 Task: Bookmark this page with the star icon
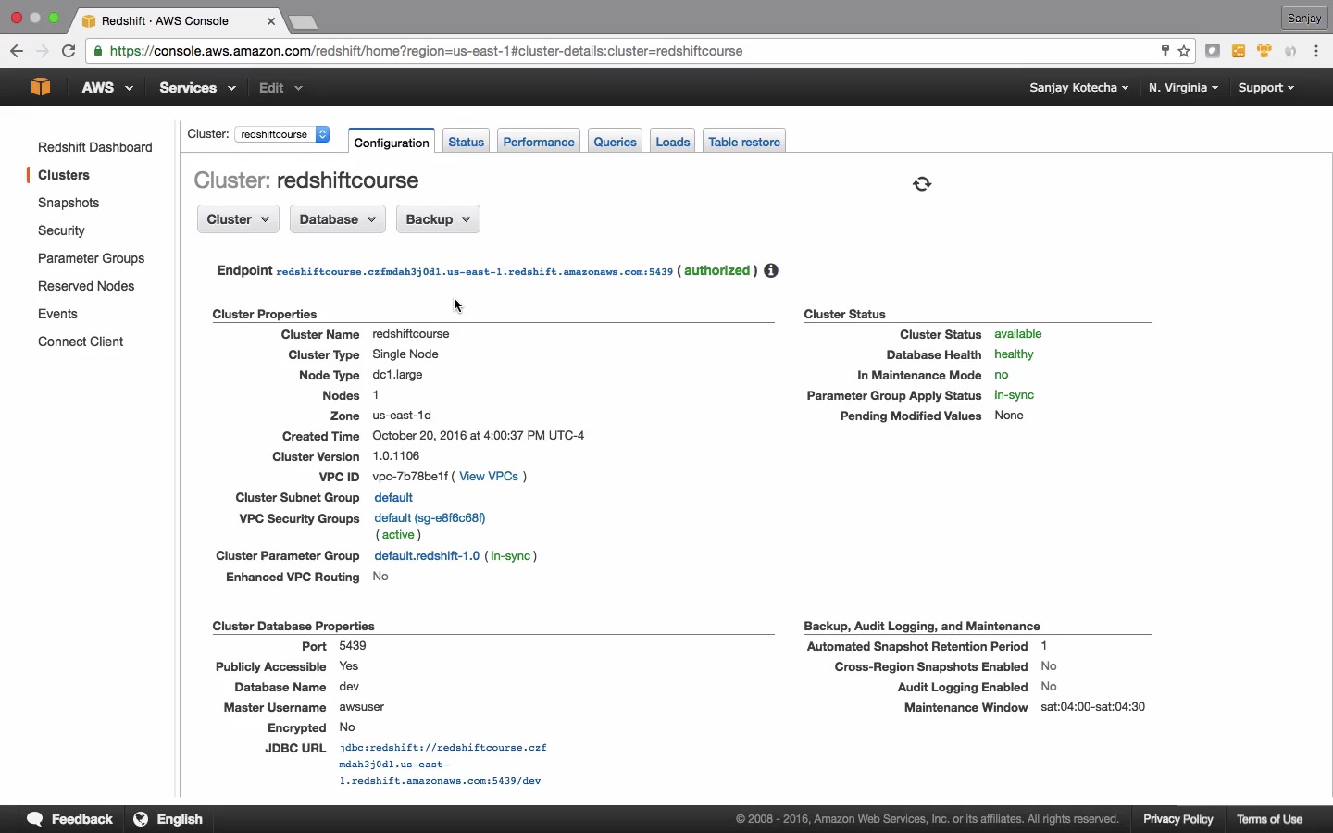(x=1185, y=51)
